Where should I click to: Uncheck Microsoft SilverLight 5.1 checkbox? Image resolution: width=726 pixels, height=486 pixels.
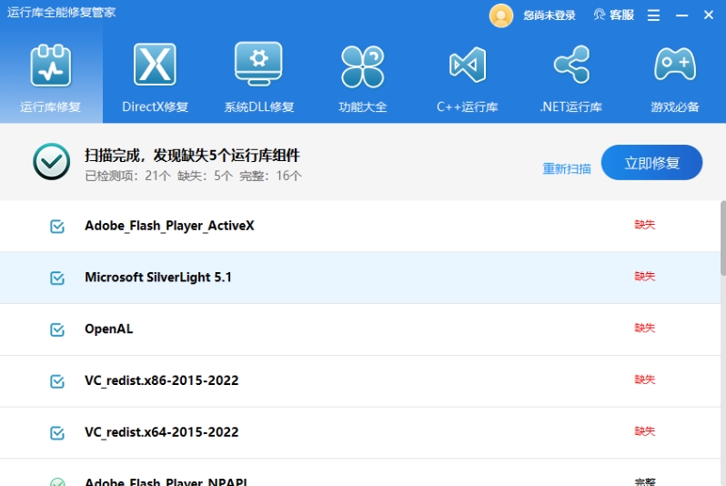tap(57, 278)
